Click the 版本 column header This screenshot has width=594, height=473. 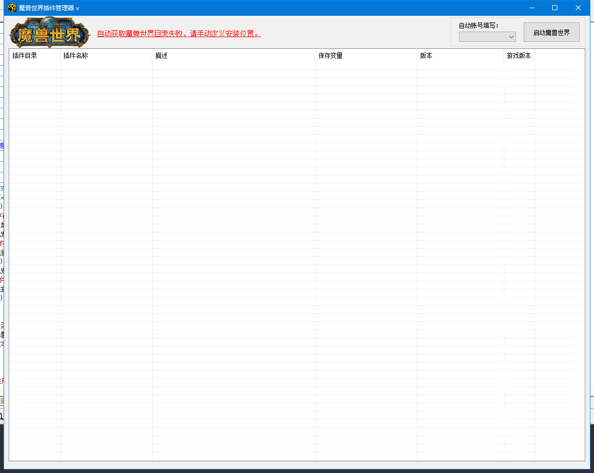pos(461,55)
